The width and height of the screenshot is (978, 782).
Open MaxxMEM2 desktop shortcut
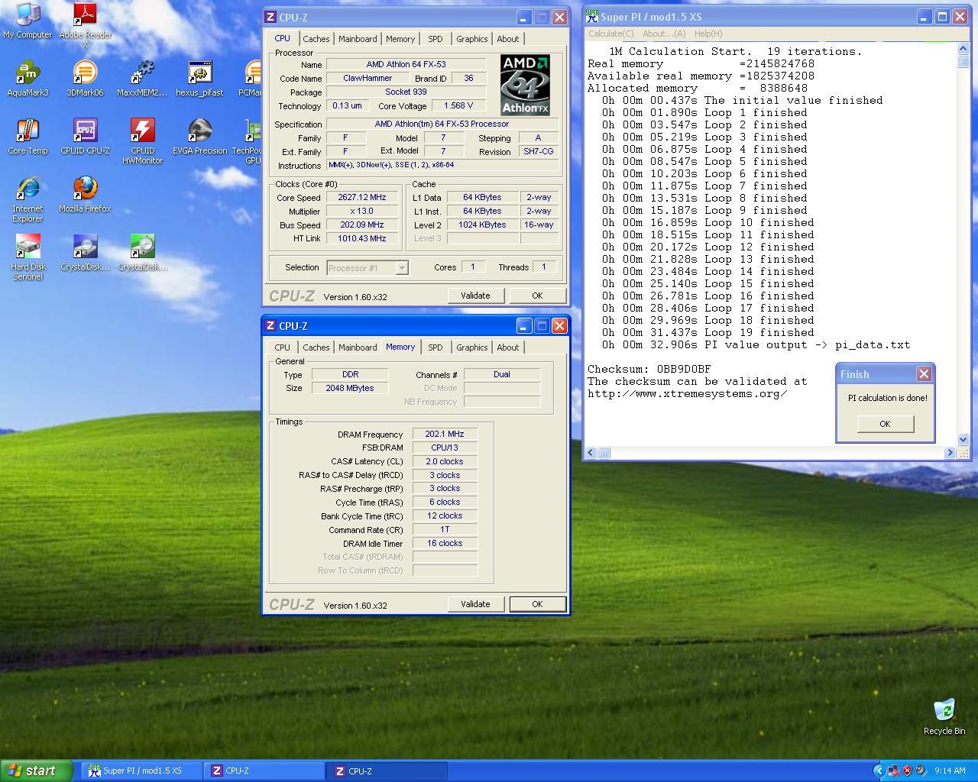coord(142,79)
